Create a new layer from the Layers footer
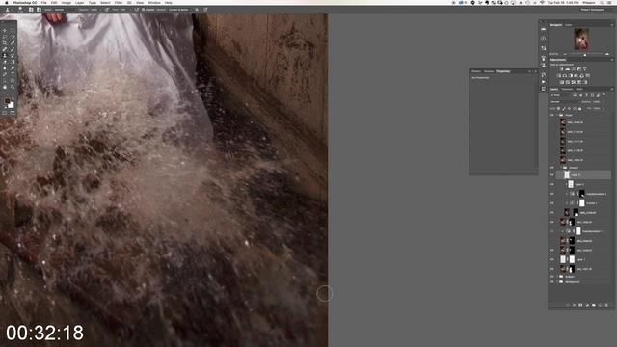The width and height of the screenshot is (617, 347). (x=600, y=305)
